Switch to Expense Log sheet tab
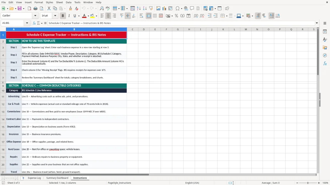This screenshot has height=185, width=330. click(x=34, y=178)
